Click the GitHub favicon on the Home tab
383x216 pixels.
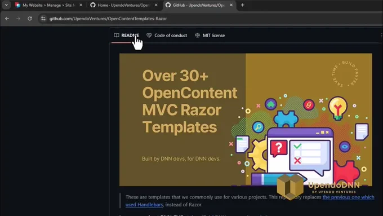point(93,5)
